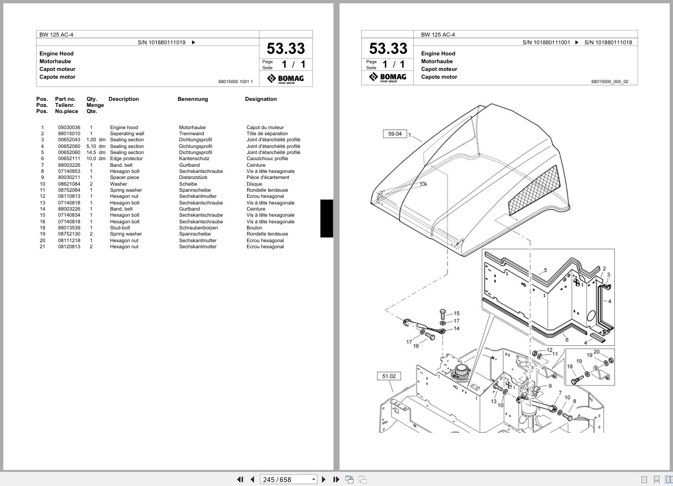This screenshot has height=486, width=673.
Task: Click part number 08752130
Action: coord(69,234)
